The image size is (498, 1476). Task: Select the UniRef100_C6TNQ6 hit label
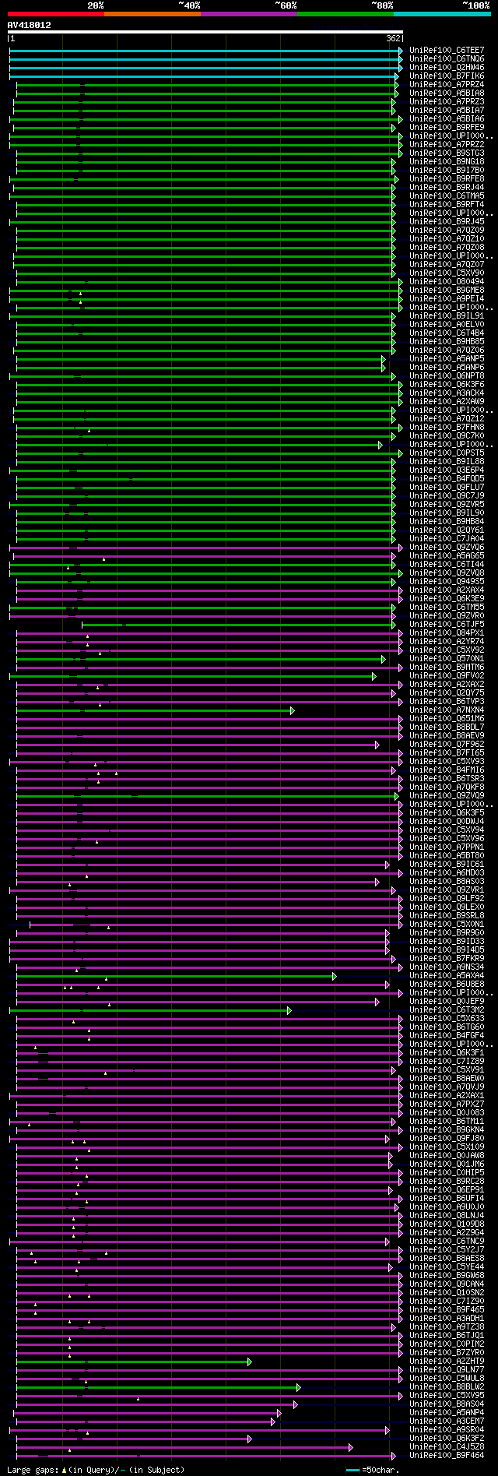point(447,59)
